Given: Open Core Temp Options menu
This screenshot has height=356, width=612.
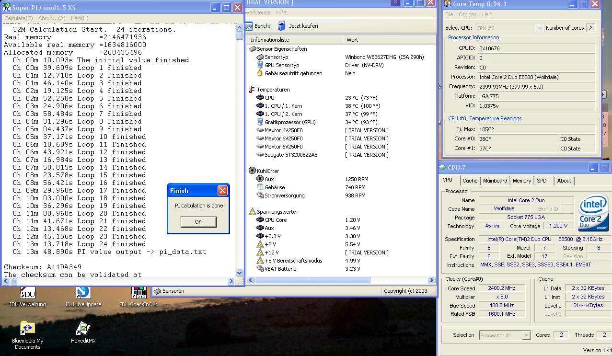Looking at the screenshot, I should (x=467, y=14).
